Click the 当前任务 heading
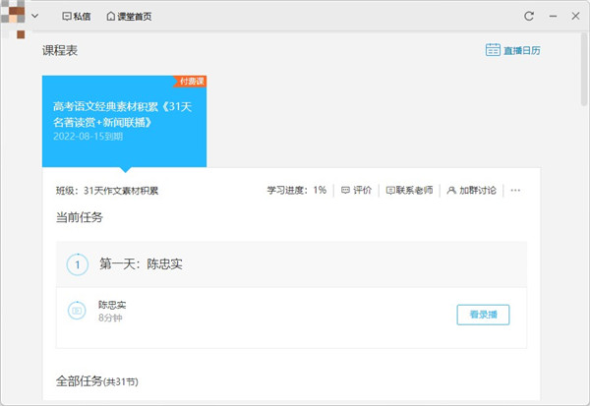 80,217
